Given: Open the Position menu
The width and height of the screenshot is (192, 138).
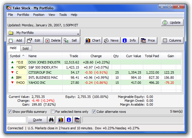Looking at the screenshot, I should 39,15.
